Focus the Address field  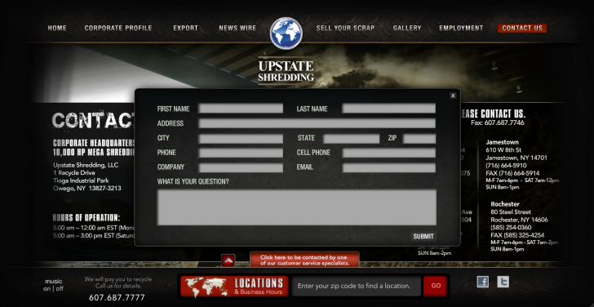[317, 123]
